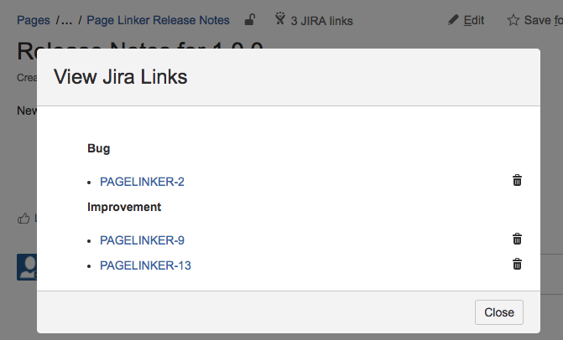Viewport: 563px width, 340px height.
Task: Open Page Linker Release Notes breadcrumb
Action: coord(159,20)
